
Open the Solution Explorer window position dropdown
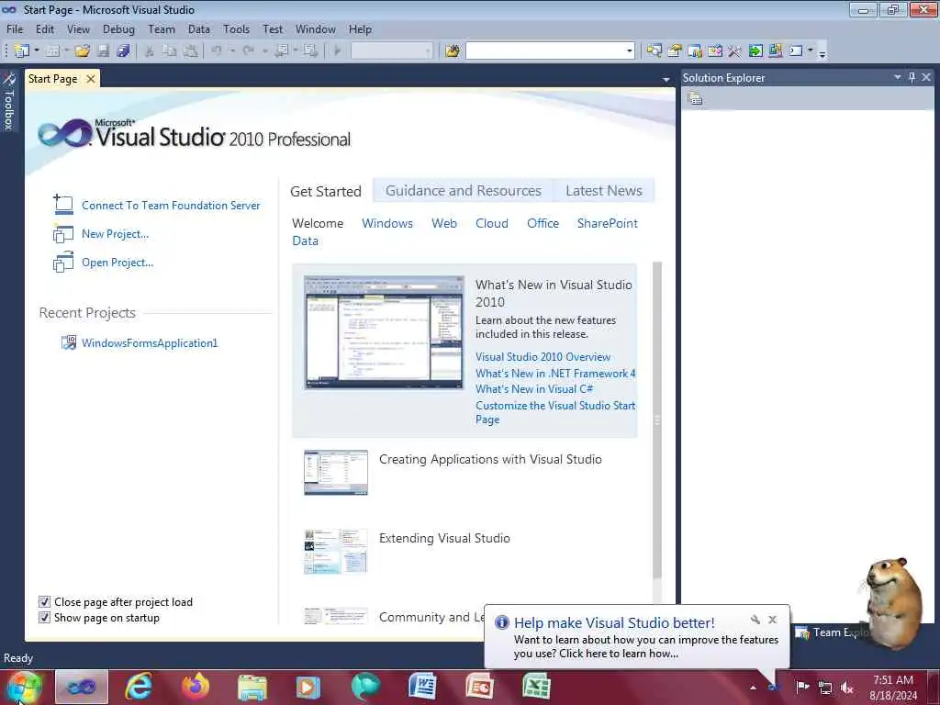(898, 77)
